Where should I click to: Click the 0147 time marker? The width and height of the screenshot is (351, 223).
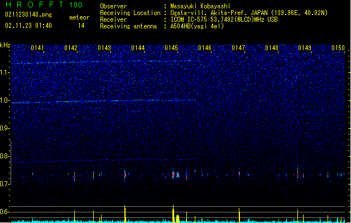point(238,48)
